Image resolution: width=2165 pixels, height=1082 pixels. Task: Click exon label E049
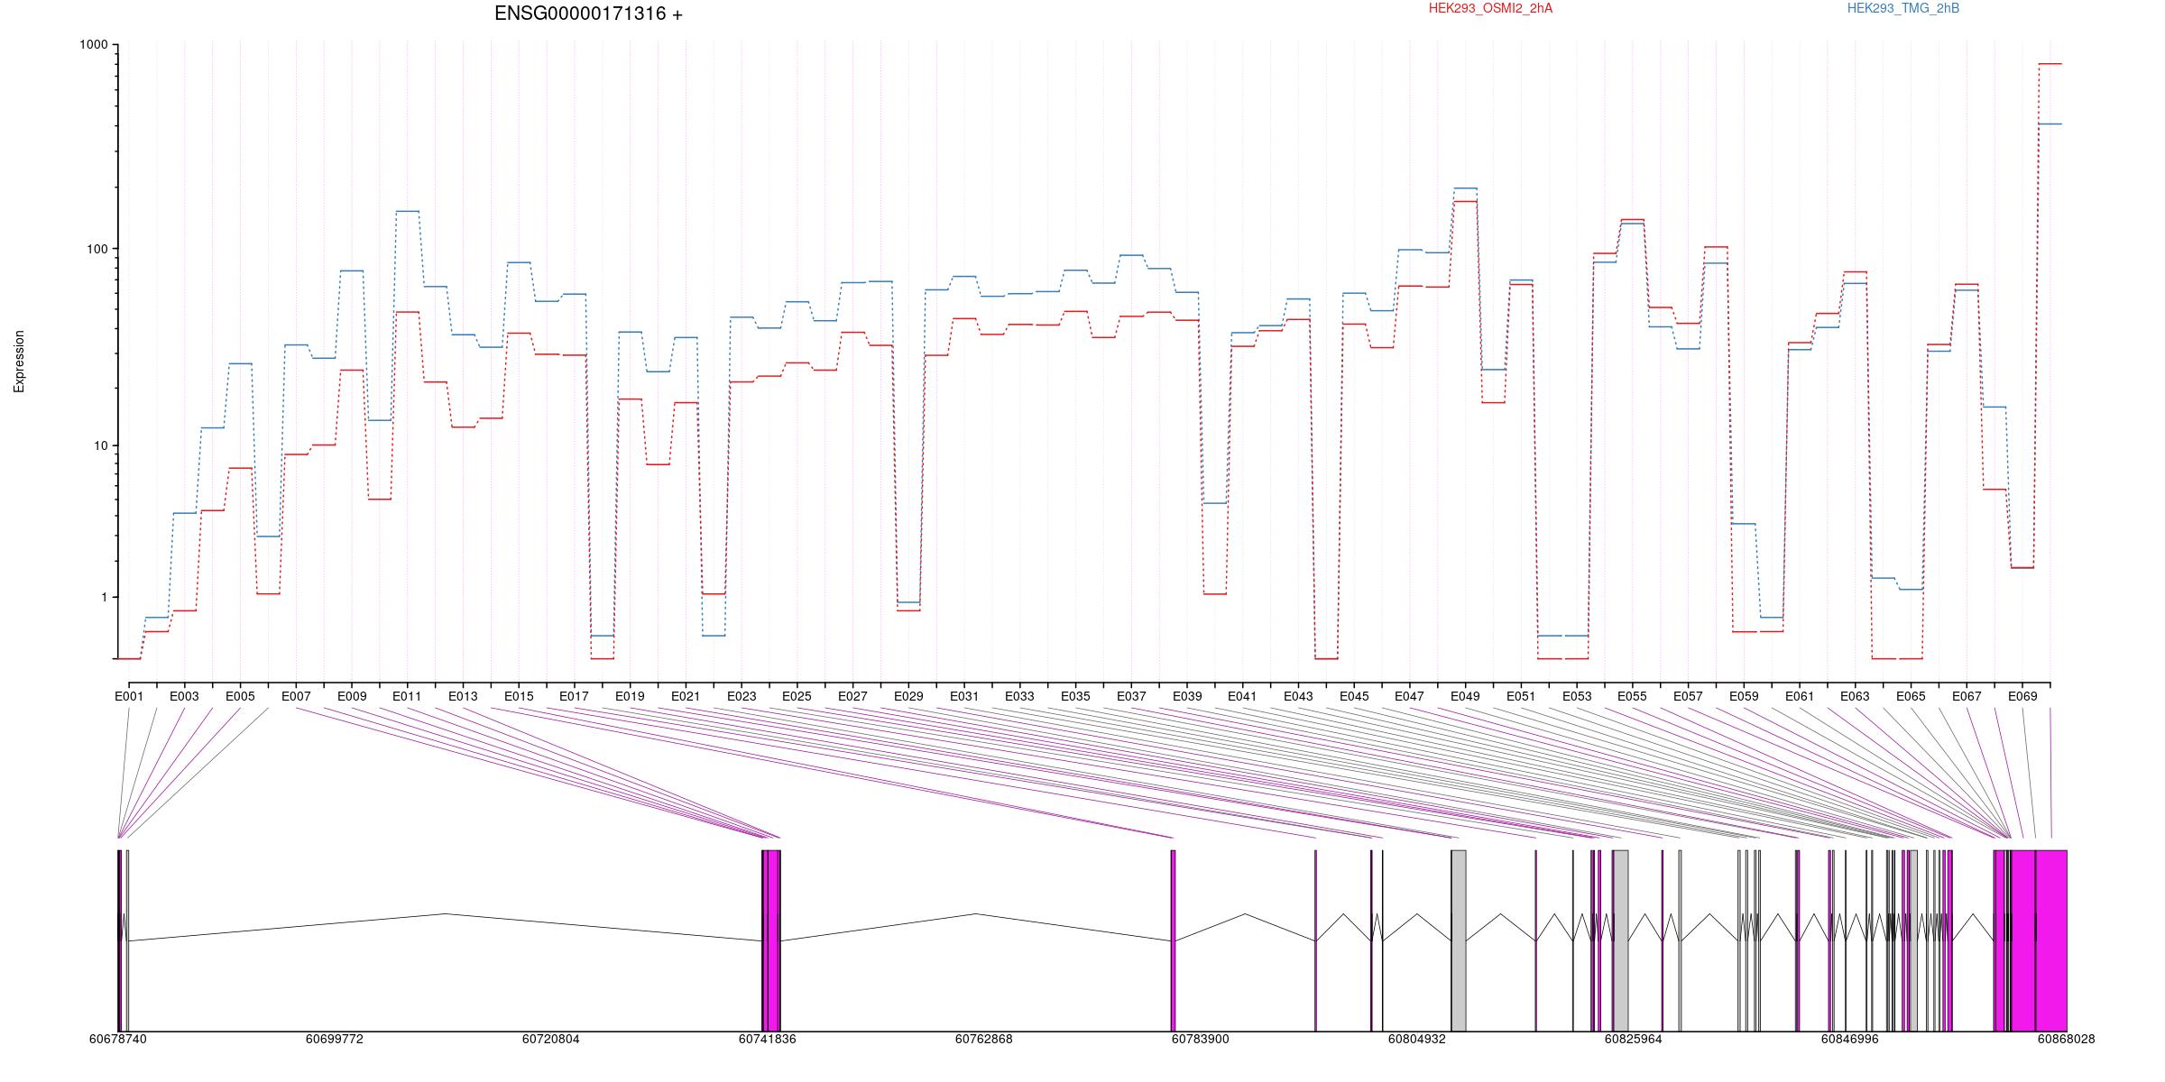click(x=1465, y=696)
